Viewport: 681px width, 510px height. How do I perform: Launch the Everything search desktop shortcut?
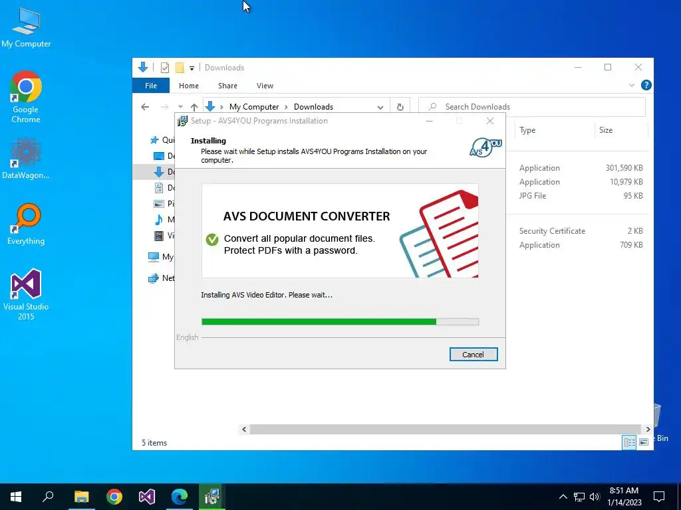point(26,224)
